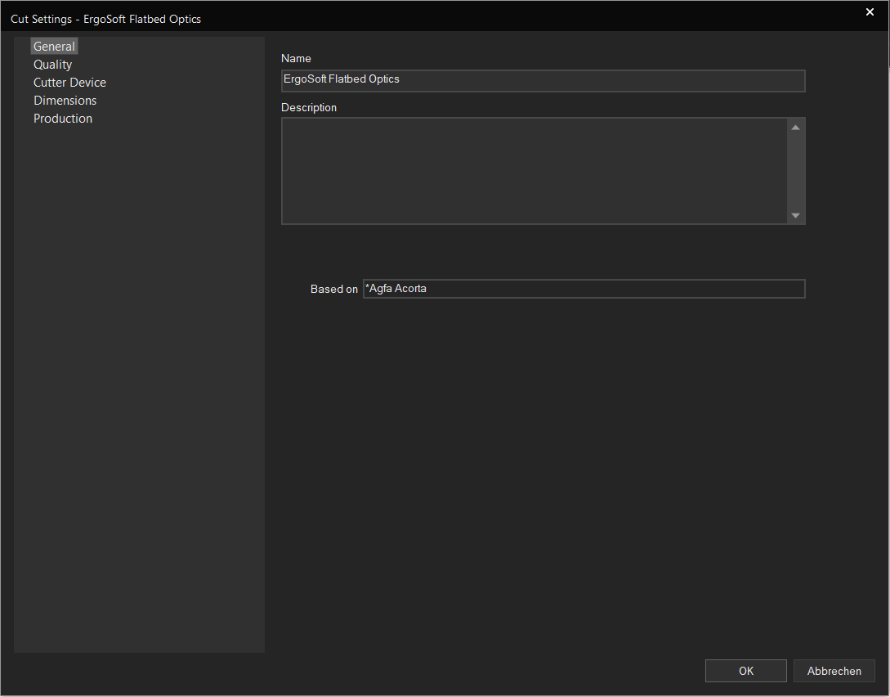
Task: Switch to the Production page
Action: tap(63, 119)
